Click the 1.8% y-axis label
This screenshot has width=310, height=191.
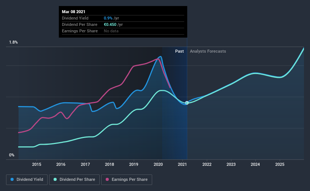(x=14, y=42)
